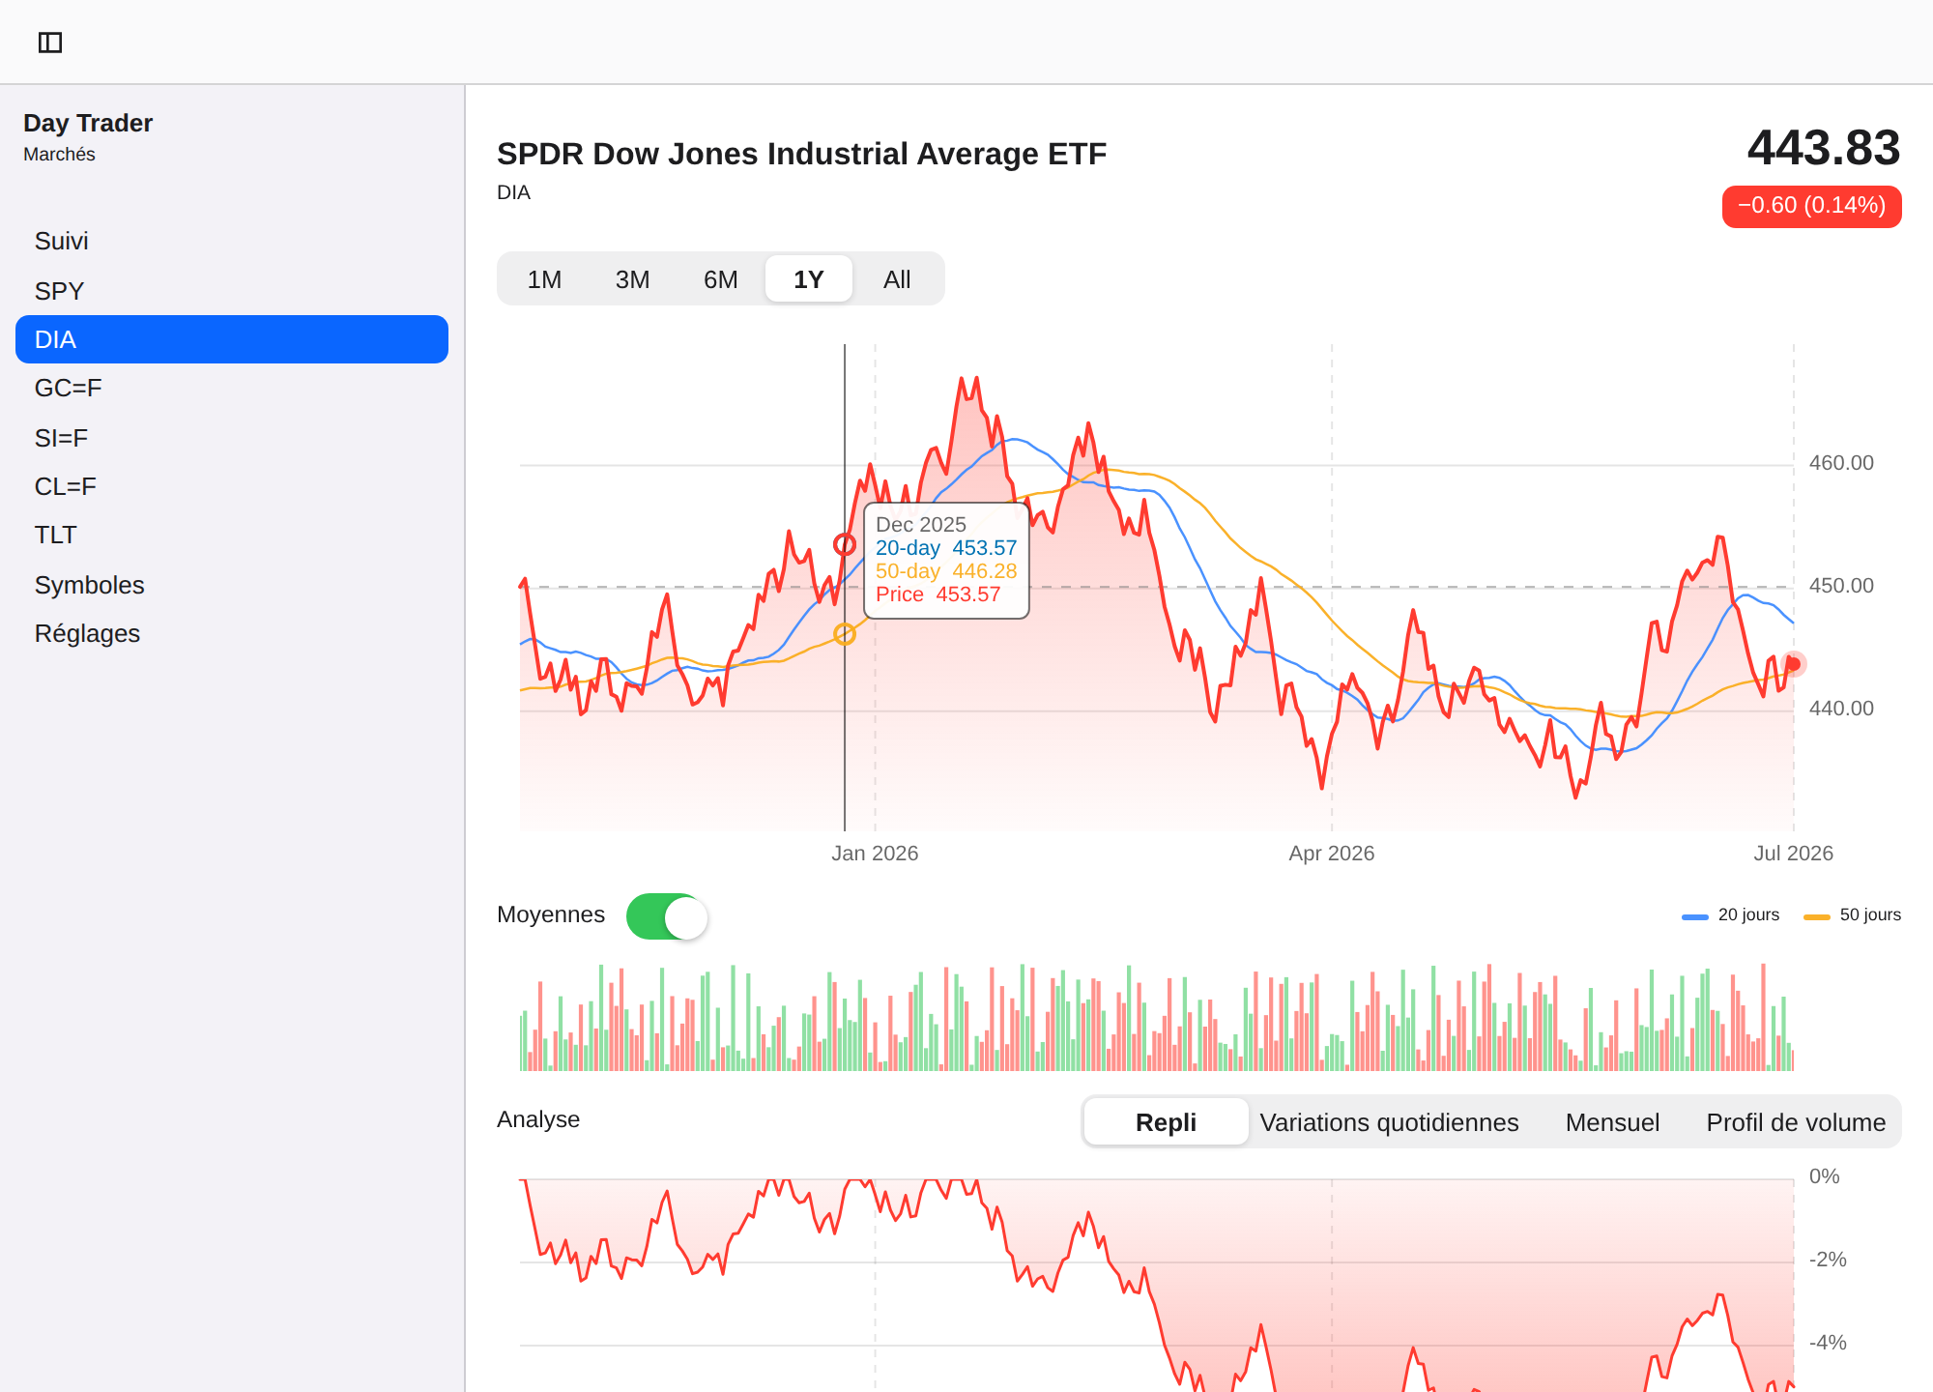Click the 450.00 price axis label

coord(1841,586)
